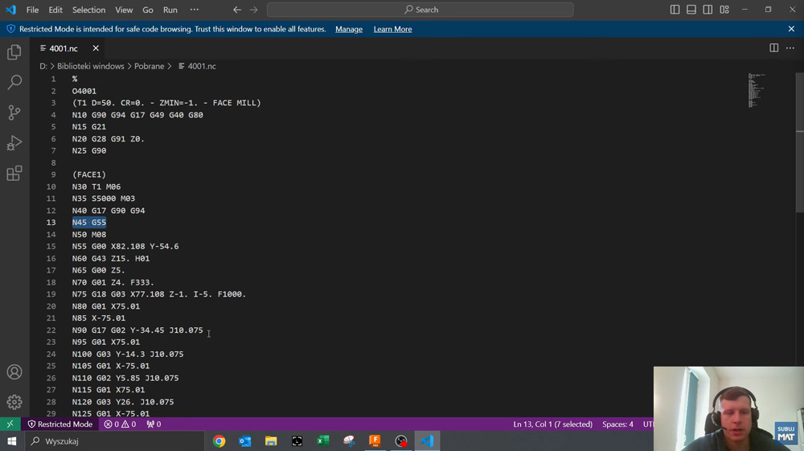Click the Learn More link
Screen dimensions: 804x451
pyautogui.click(x=392, y=29)
